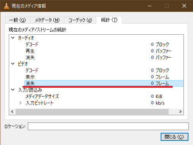Click 0 フレーム value in 表示 row
The height and width of the screenshot is (145, 193).
point(160,77)
